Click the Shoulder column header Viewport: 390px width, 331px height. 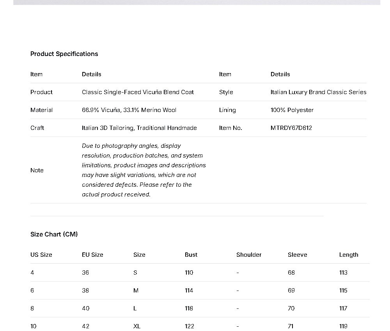pyautogui.click(x=248, y=255)
